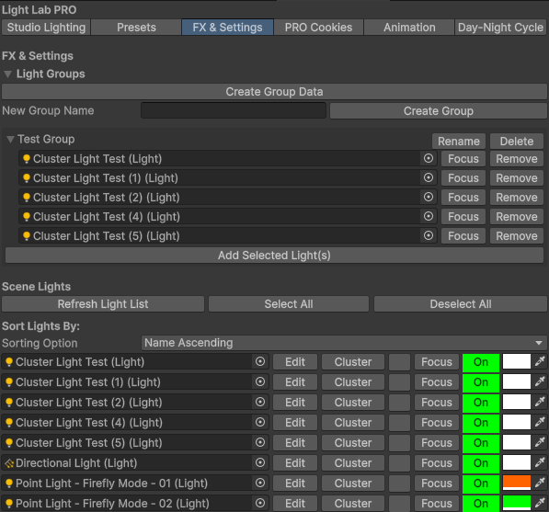Toggle On button for Cluster Light Test (2)
Viewport: 549px width, 512px height.
click(x=481, y=403)
